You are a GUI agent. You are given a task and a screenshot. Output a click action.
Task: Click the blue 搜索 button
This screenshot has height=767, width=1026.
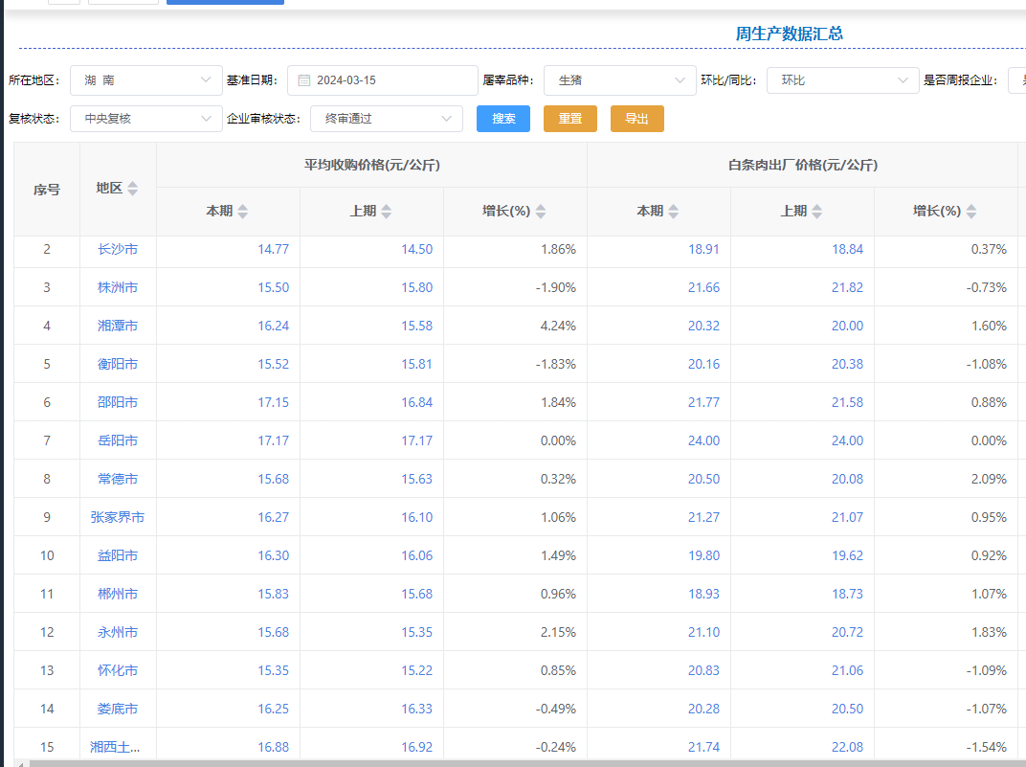click(x=503, y=119)
